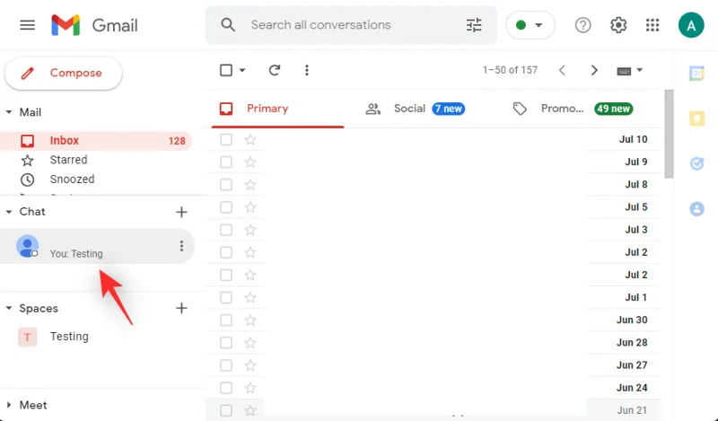Open the Inbox folder
Image resolution: width=718 pixels, height=421 pixels.
[96, 141]
